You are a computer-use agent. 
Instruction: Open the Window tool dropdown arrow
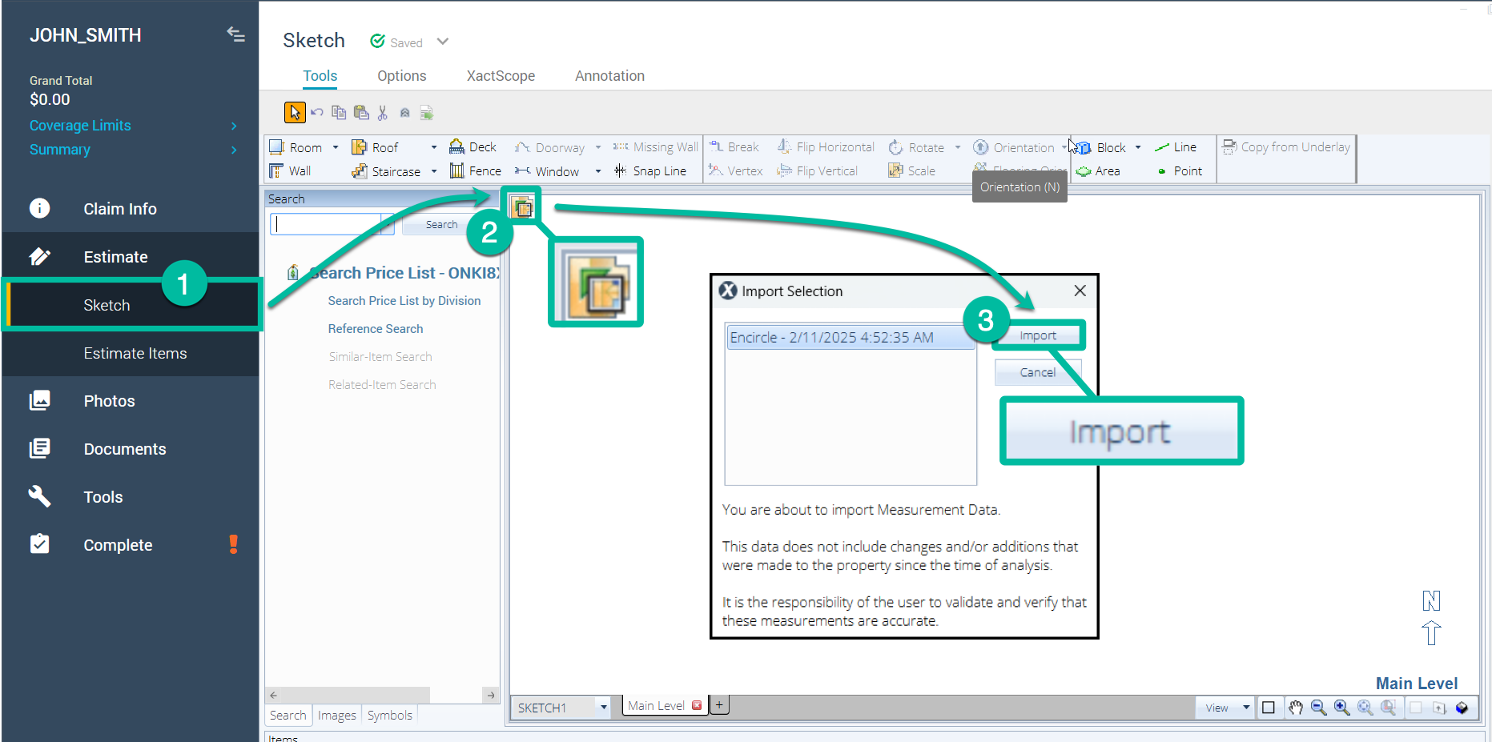[598, 171]
